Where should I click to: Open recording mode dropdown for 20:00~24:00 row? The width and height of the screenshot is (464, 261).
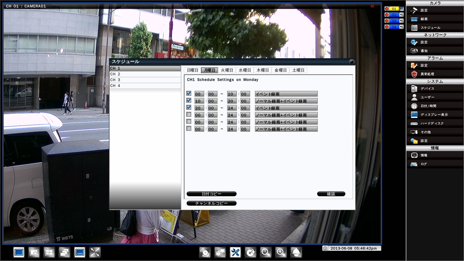coord(286,108)
